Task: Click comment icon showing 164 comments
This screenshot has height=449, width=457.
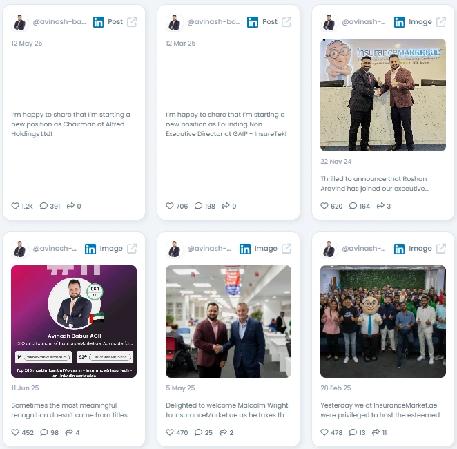Action: point(353,206)
